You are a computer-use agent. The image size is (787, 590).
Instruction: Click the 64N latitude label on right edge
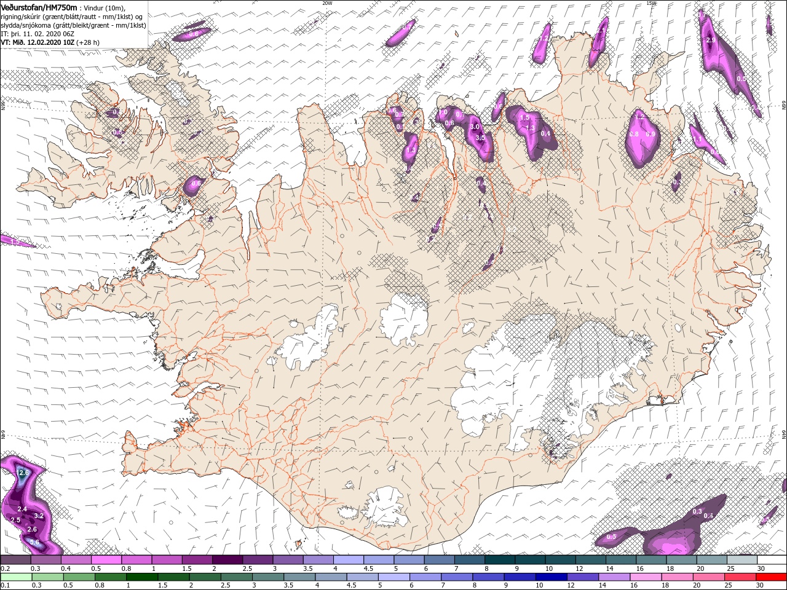[x=784, y=434]
